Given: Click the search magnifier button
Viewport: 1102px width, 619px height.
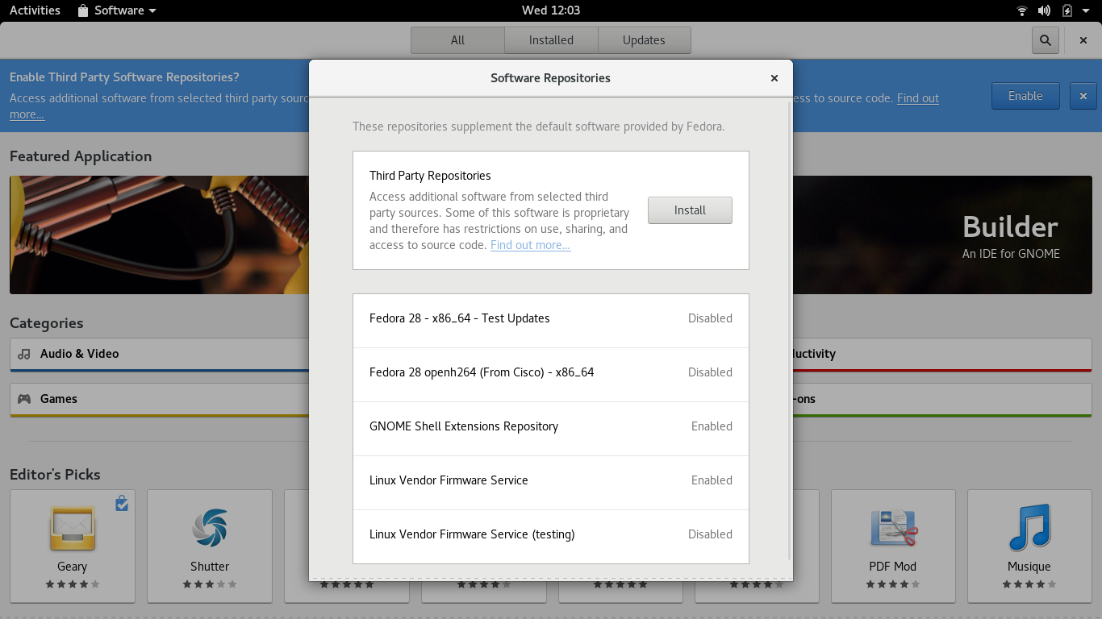Looking at the screenshot, I should [1046, 40].
